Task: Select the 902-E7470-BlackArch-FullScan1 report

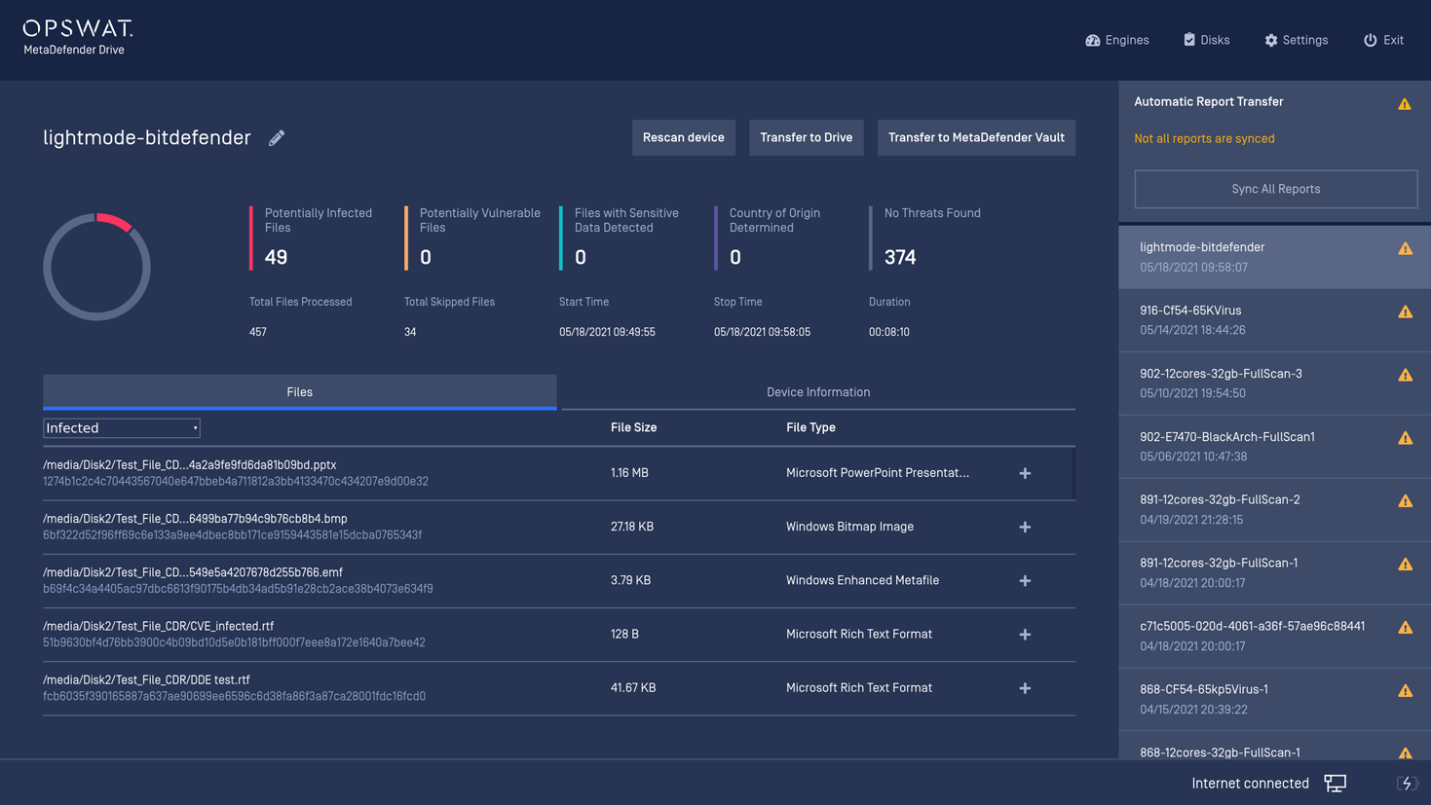Action: pos(1275,447)
